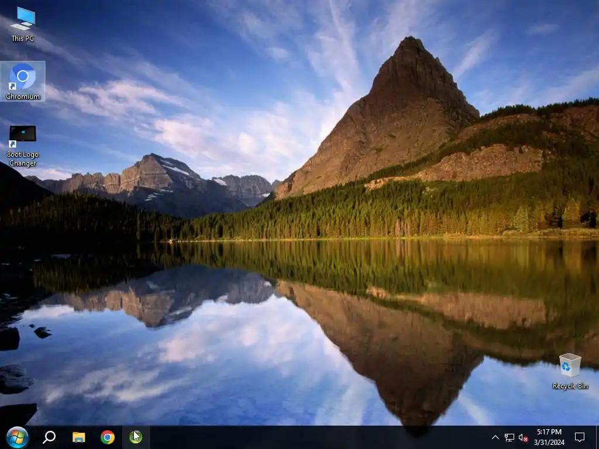Launch Google Chrome from taskbar
Image resolution: width=599 pixels, height=449 pixels.
(x=108, y=437)
